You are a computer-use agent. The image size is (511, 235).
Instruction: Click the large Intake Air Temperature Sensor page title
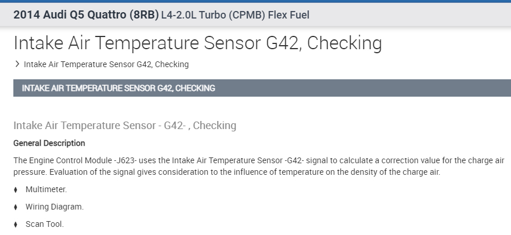coord(197,43)
